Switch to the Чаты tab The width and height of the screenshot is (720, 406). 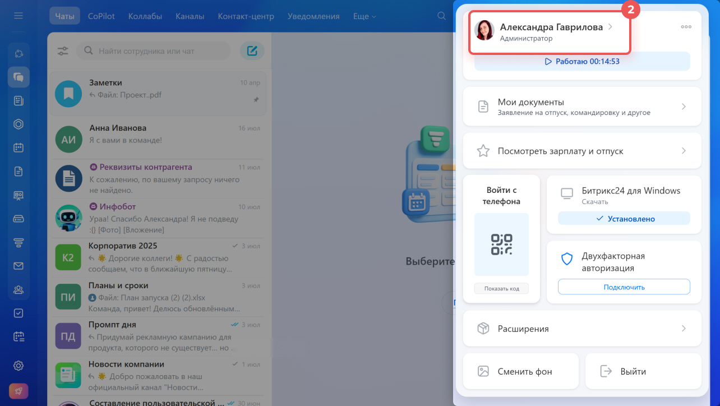point(64,16)
